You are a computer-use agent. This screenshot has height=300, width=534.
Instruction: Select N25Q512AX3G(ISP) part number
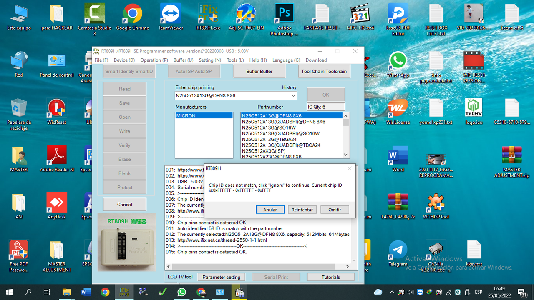click(x=292, y=151)
